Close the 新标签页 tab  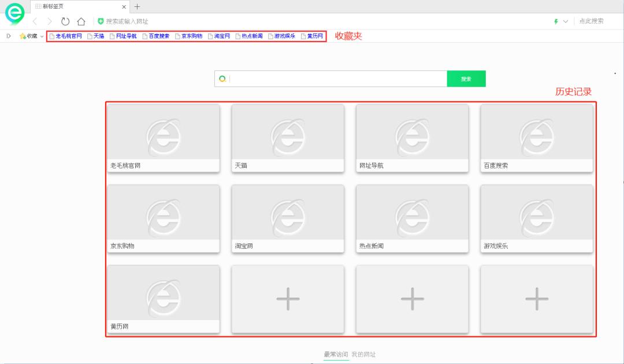(124, 6)
